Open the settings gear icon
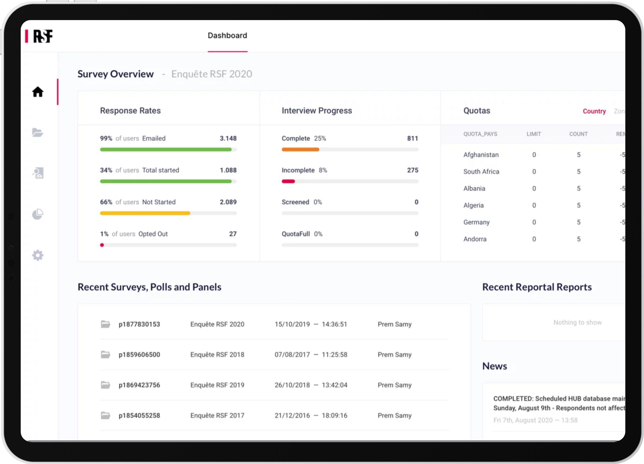The height and width of the screenshot is (464, 644). (x=37, y=255)
